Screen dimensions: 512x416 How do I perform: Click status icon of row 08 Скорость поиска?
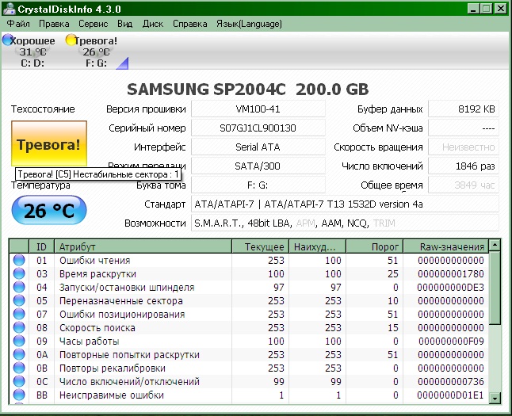pyautogui.click(x=19, y=327)
